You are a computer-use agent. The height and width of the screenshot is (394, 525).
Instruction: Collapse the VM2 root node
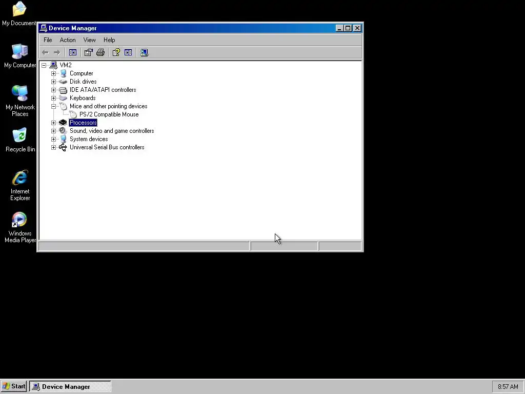(44, 65)
